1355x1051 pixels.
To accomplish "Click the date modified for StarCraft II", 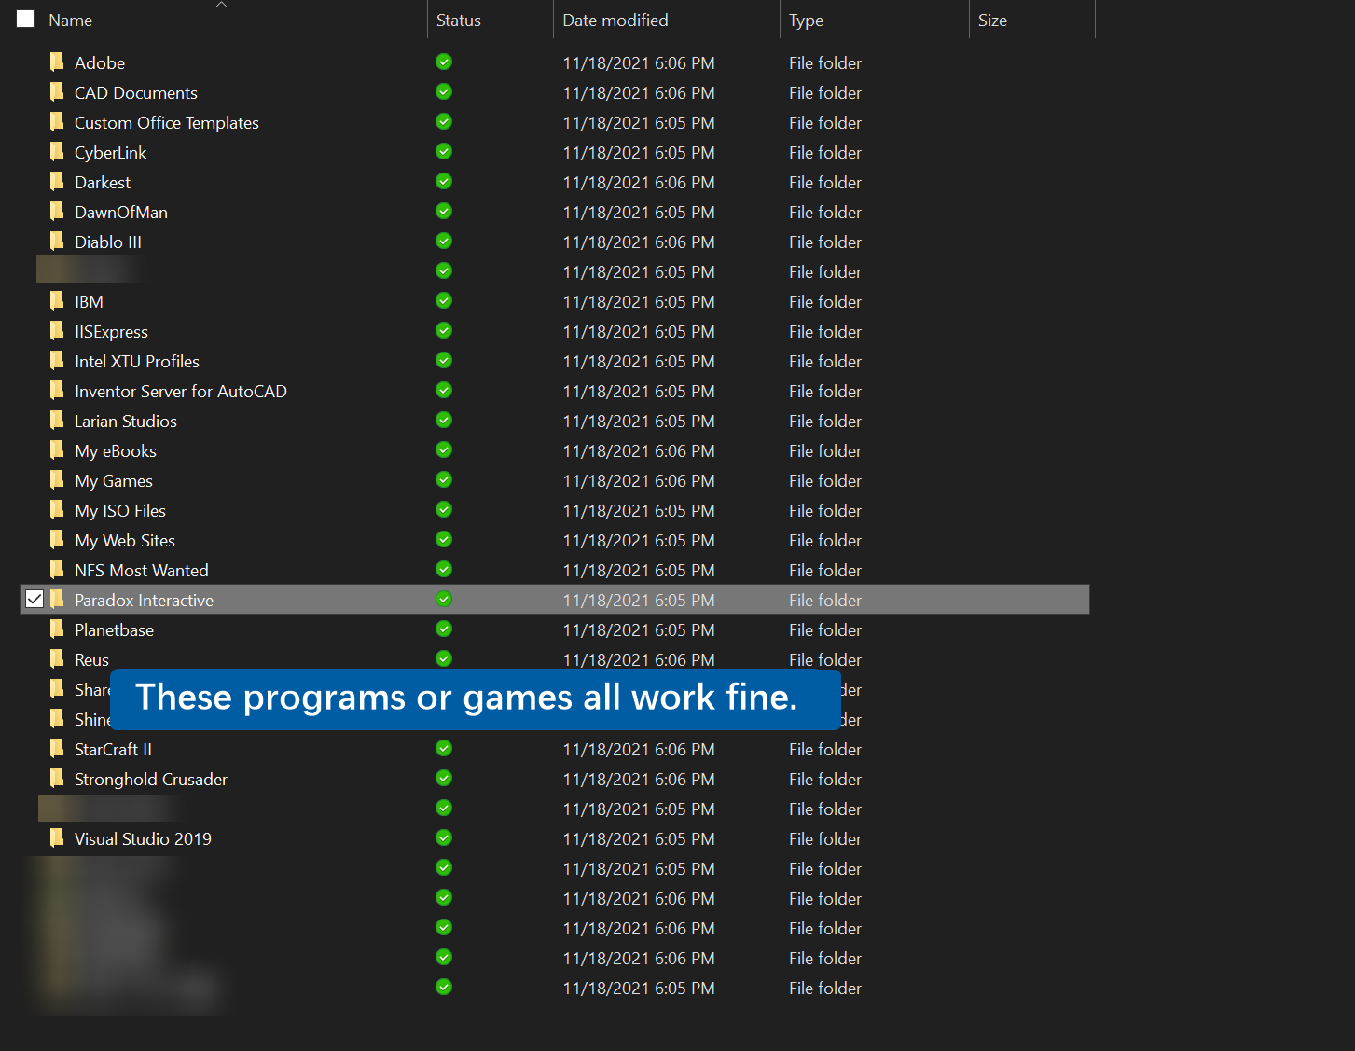I will (x=639, y=749).
